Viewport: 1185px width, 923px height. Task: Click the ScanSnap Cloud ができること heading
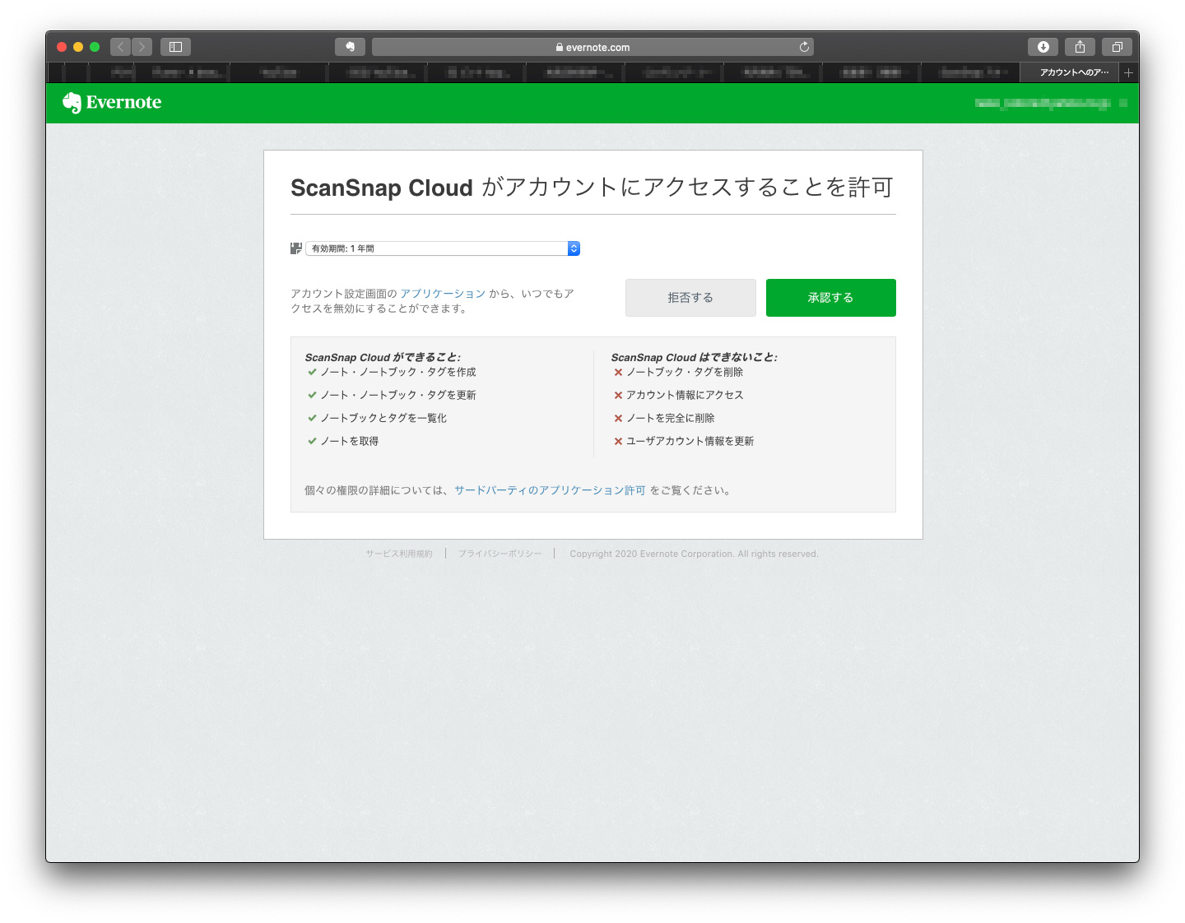(383, 357)
